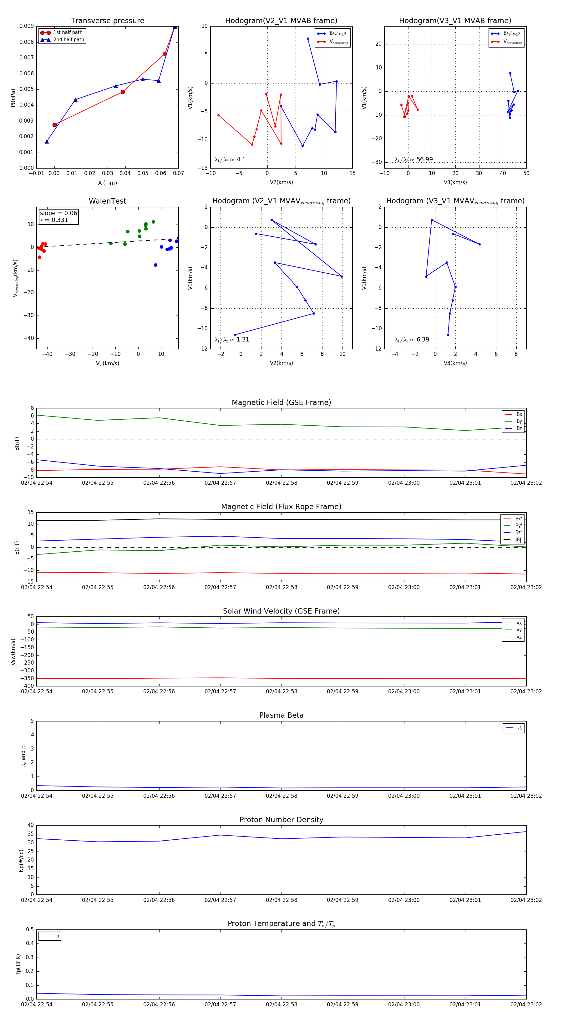Click the 'Proton Number Density' title

(x=281, y=819)
